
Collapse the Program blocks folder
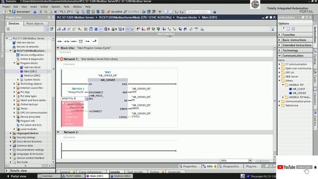[14, 63]
